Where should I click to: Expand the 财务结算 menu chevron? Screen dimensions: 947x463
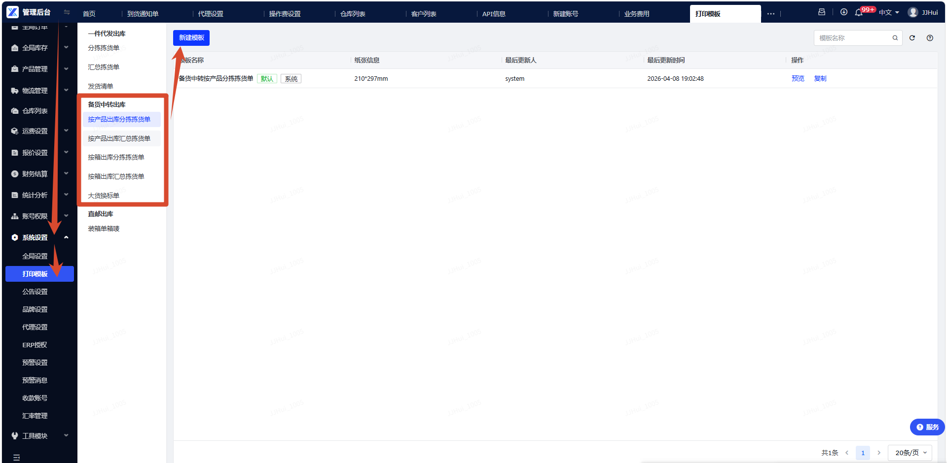66,173
